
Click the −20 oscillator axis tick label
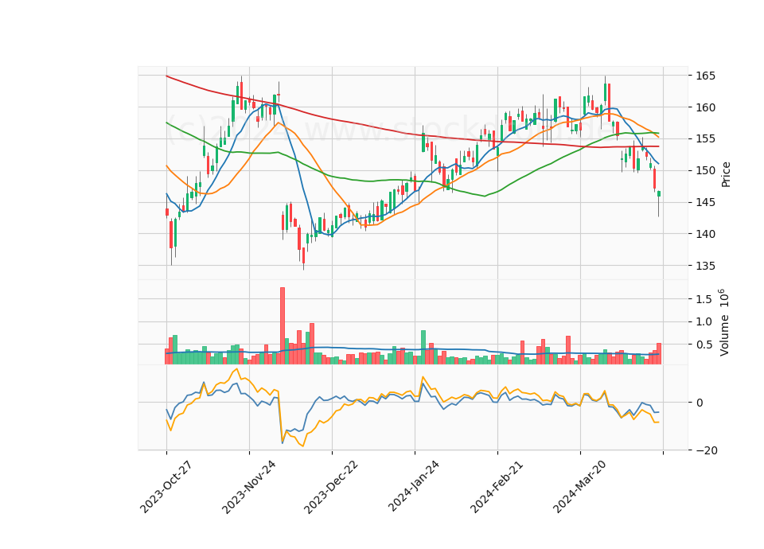coord(707,450)
